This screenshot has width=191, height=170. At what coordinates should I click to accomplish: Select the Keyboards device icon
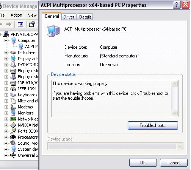click(13, 95)
